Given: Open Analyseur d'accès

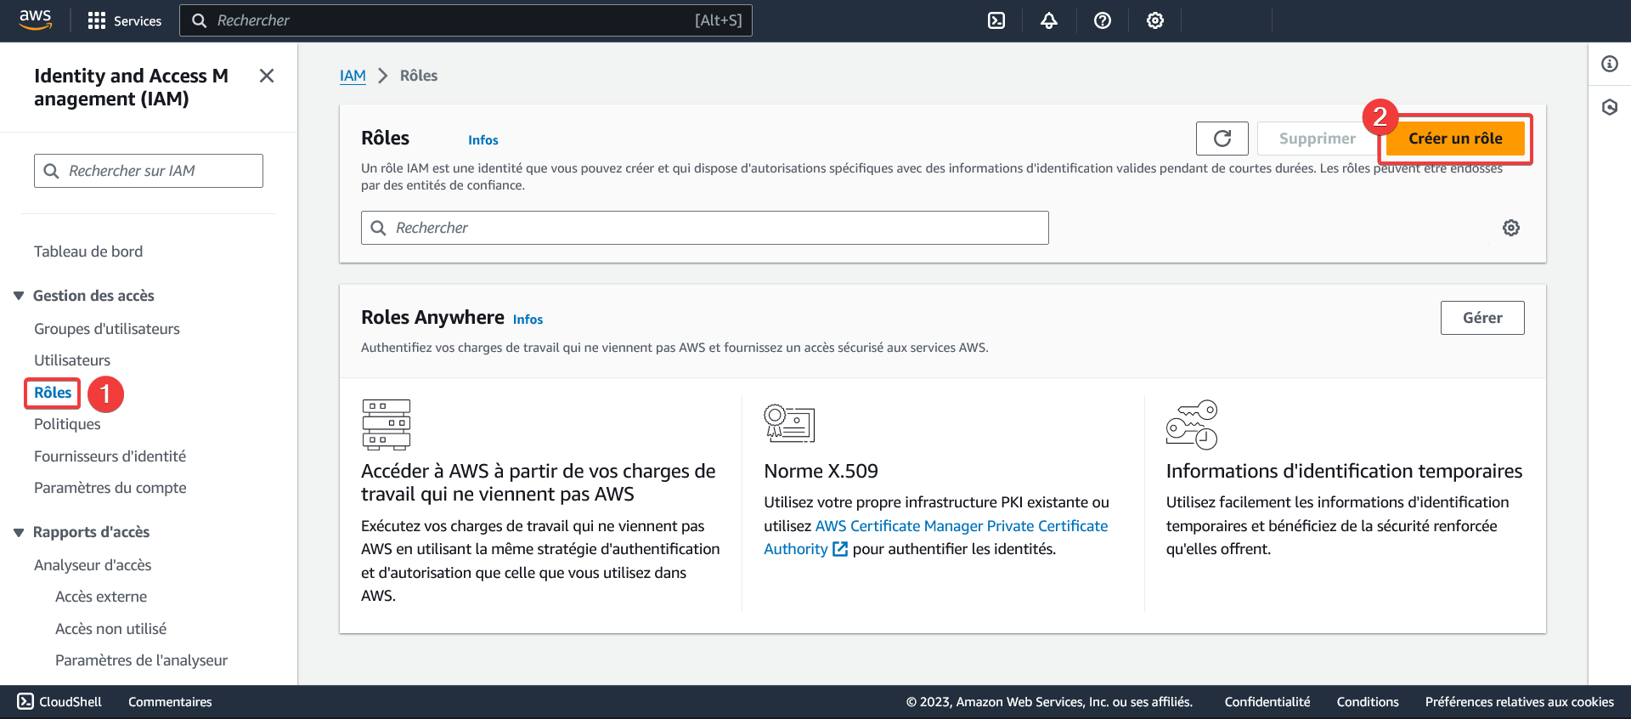Looking at the screenshot, I should coord(93,565).
